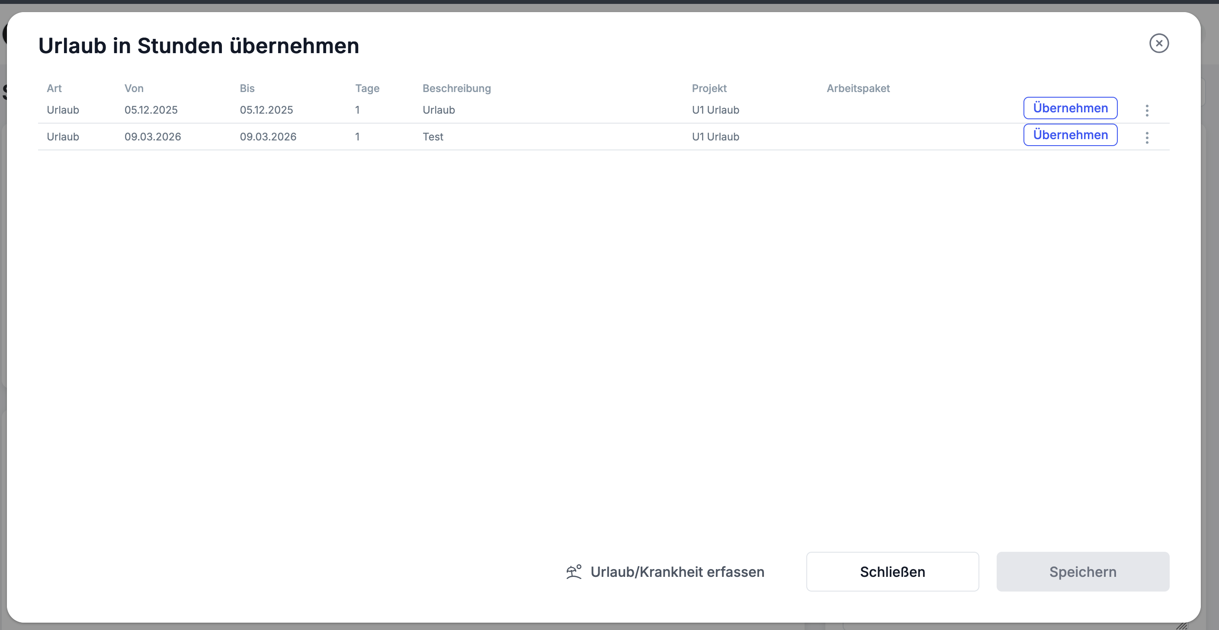The width and height of the screenshot is (1219, 630).
Task: Click the Bis column header
Action: [247, 89]
